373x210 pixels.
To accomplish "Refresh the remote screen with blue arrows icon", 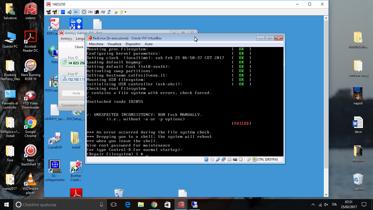I will [x=109, y=12].
